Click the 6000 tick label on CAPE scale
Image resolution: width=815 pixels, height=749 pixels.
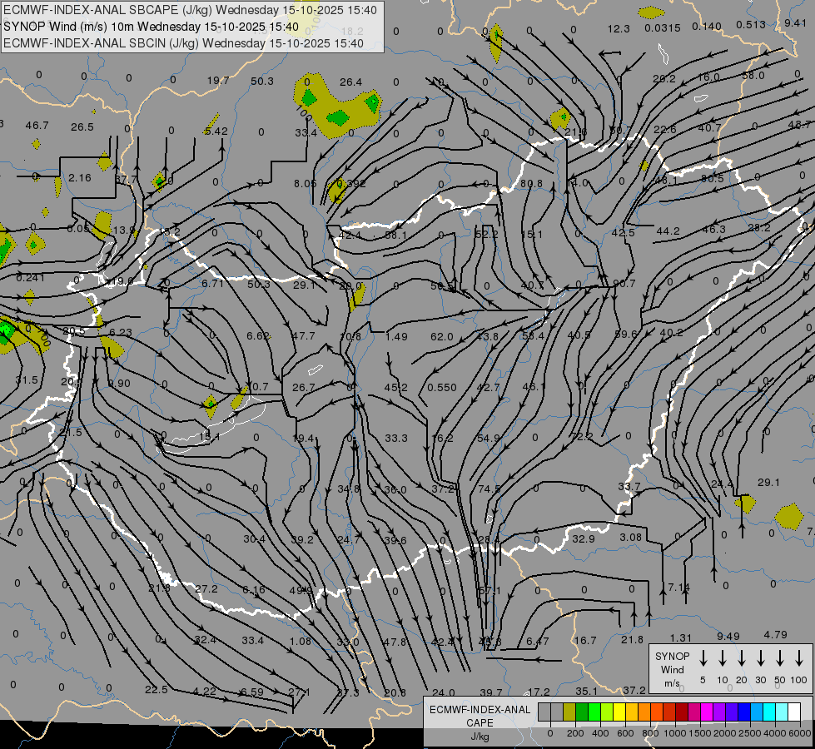[800, 733]
